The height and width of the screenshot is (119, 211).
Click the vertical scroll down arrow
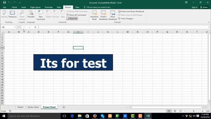210,104
